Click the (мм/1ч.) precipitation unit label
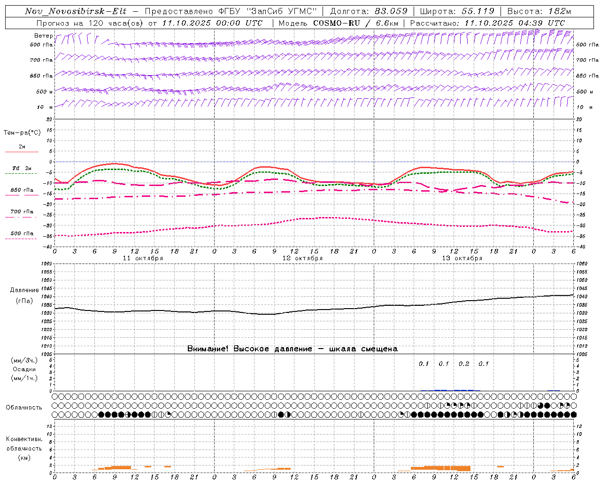Viewport: 601px width, 481px height. [x=24, y=378]
